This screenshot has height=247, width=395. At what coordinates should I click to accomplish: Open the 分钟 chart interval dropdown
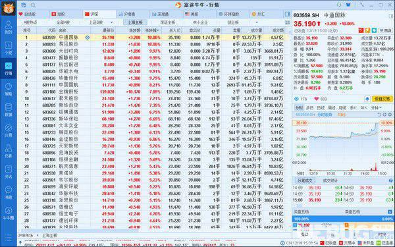pos(376,108)
